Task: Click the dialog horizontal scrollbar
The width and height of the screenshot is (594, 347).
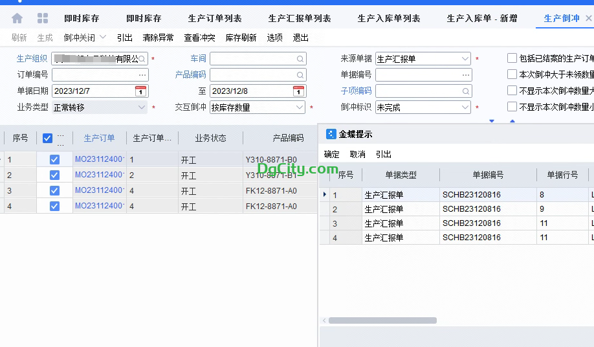Action: [x=382, y=320]
